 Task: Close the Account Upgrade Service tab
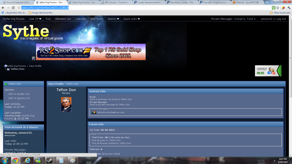(x=32, y=2)
